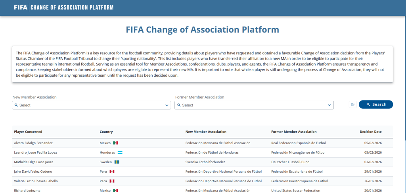Click the Honduras flag icon
406x193 pixels.
(x=120, y=152)
